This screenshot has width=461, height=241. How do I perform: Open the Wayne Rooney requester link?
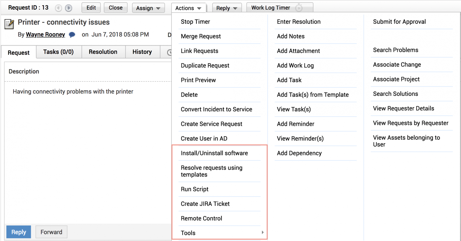46,35
